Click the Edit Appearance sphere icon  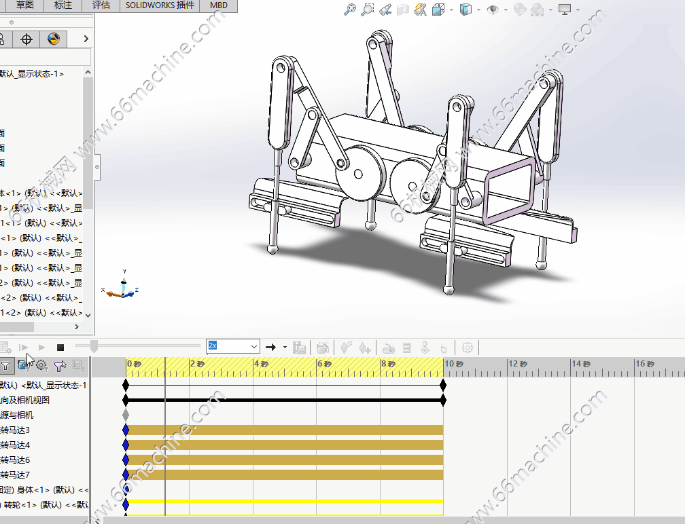[x=519, y=9]
